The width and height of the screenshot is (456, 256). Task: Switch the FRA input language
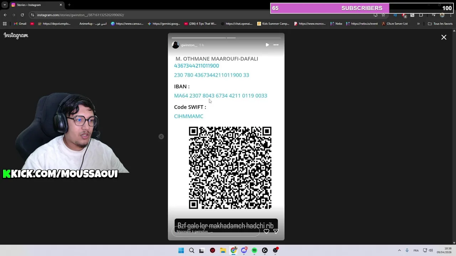click(x=416, y=250)
